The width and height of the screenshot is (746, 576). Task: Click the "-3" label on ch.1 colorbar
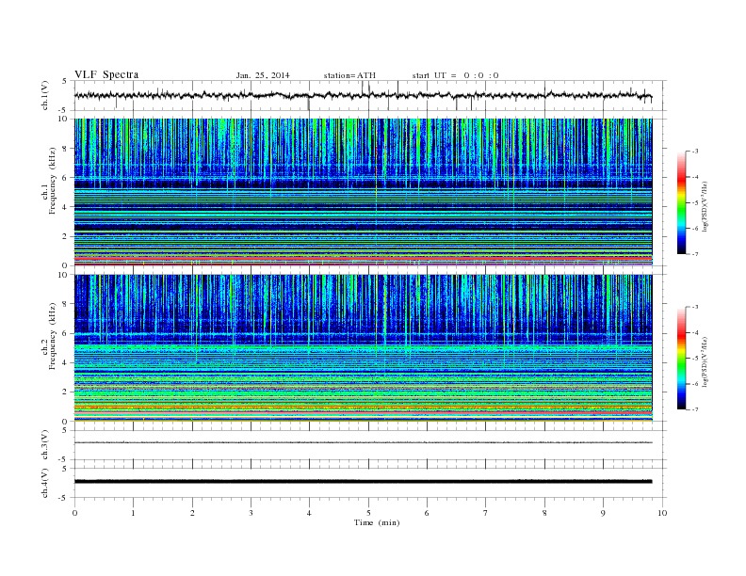click(x=694, y=152)
